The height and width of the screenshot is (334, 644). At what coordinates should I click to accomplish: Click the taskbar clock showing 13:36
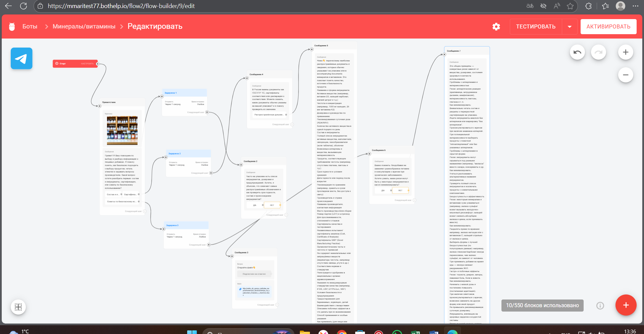pos(630,331)
